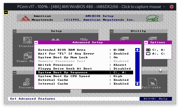
Task: Click the 0:300 value
Action: (x=119, y=50)
